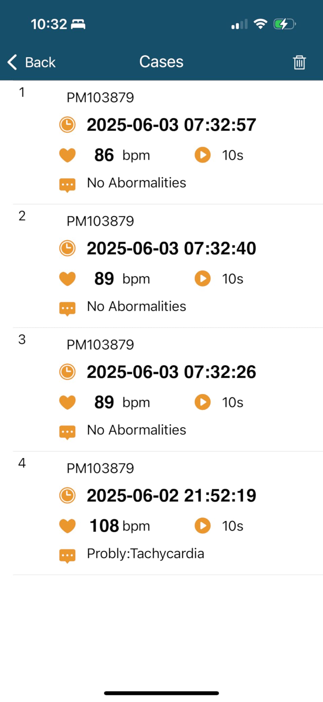Play the 07:32:57 recording
Viewport: 323px width, 702px height.
click(x=203, y=155)
